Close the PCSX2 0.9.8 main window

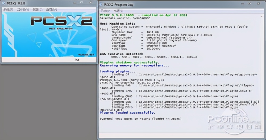point(91,2)
